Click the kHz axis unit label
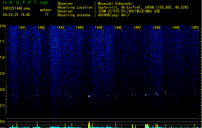 click(x=3, y=26)
